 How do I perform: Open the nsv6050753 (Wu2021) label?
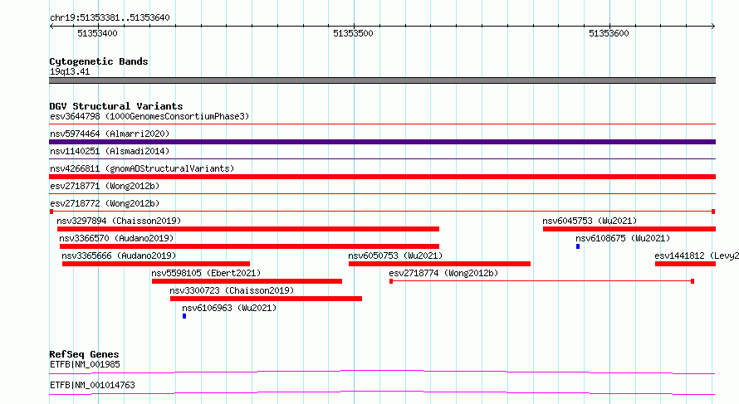point(395,256)
